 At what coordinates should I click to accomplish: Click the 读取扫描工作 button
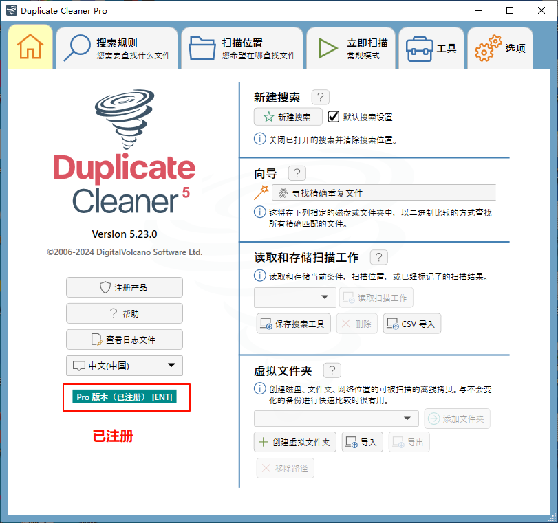tap(376, 298)
